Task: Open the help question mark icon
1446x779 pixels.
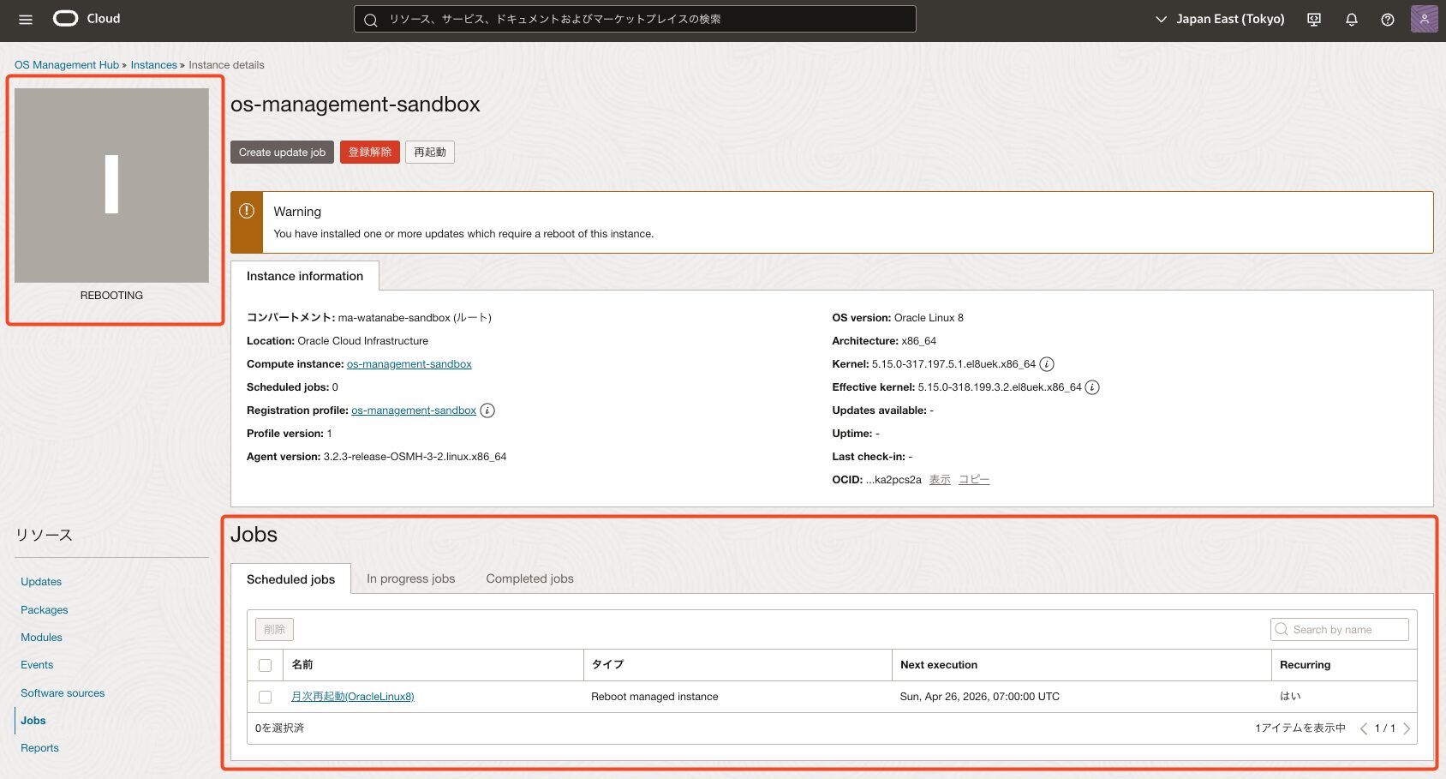Action: [1387, 20]
